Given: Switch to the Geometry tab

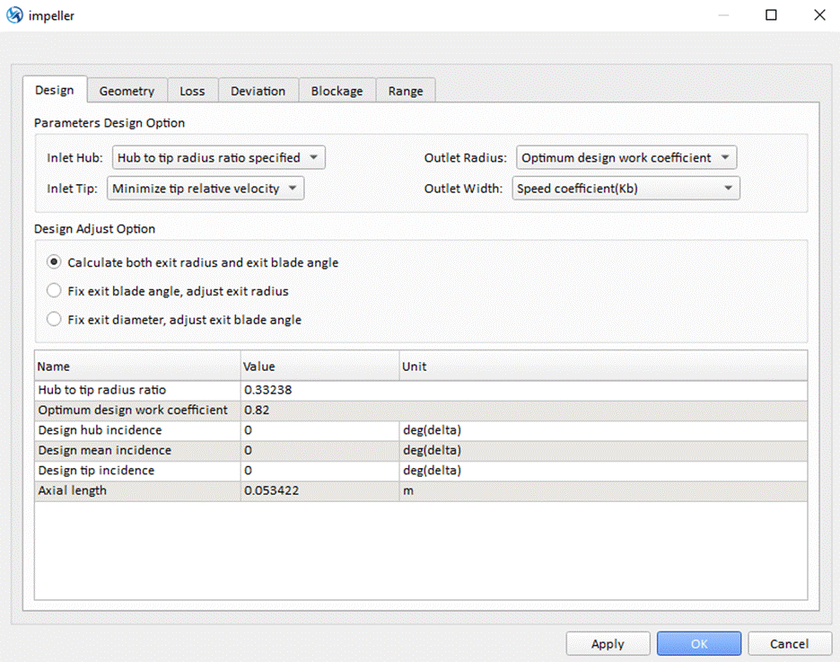Looking at the screenshot, I should coord(127,91).
